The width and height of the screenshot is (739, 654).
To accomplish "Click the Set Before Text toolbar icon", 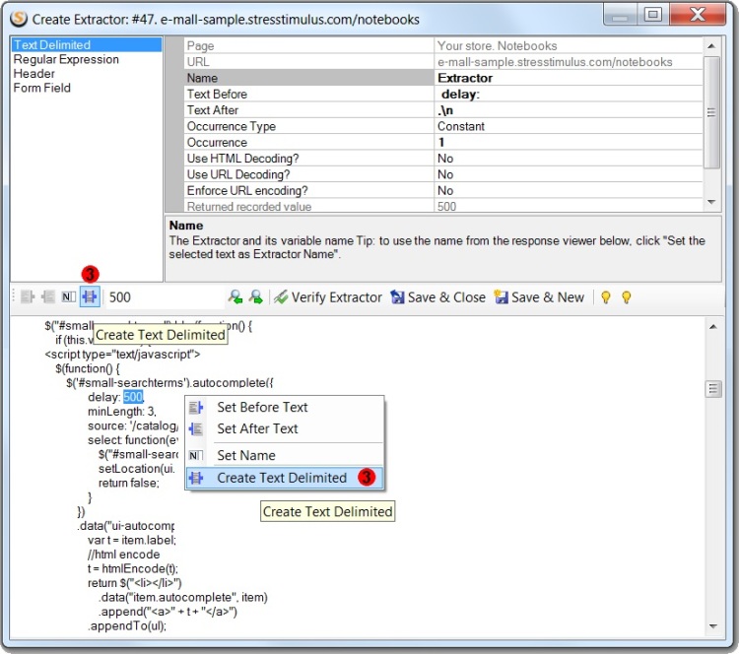I will (28, 296).
